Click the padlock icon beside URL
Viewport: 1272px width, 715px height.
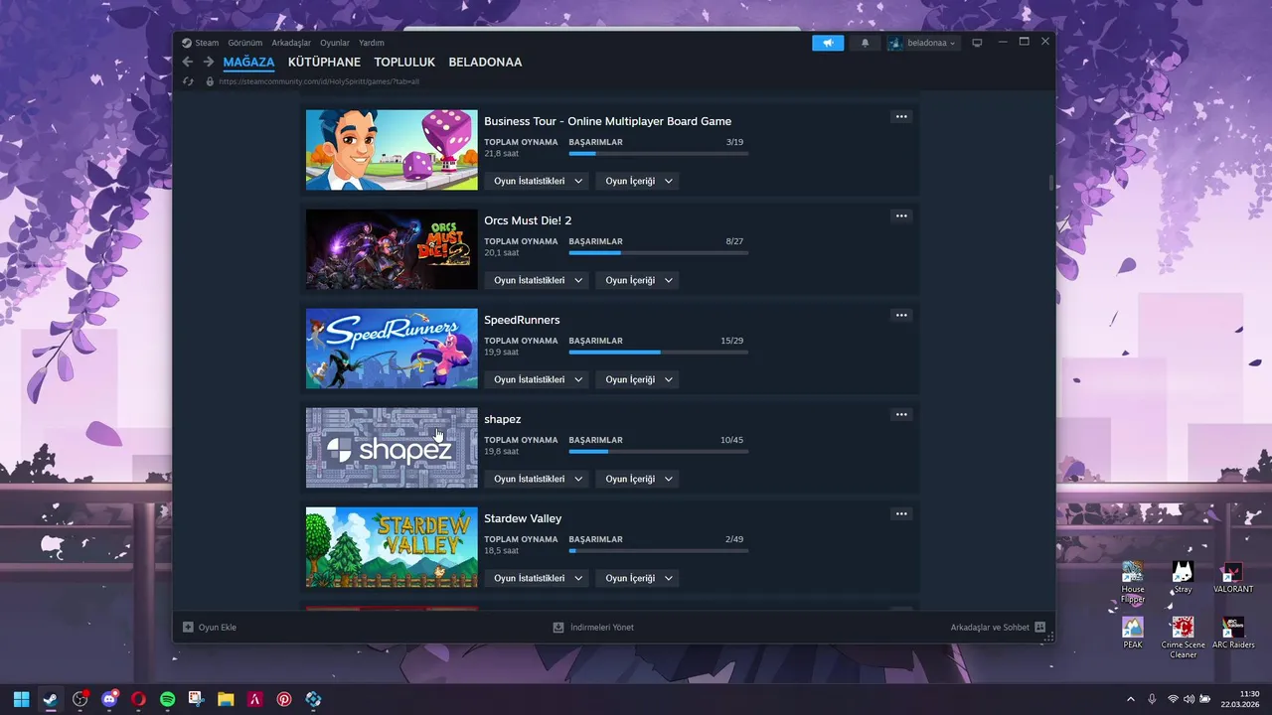point(210,81)
